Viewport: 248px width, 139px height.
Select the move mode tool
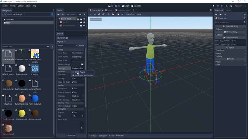coord(95,14)
